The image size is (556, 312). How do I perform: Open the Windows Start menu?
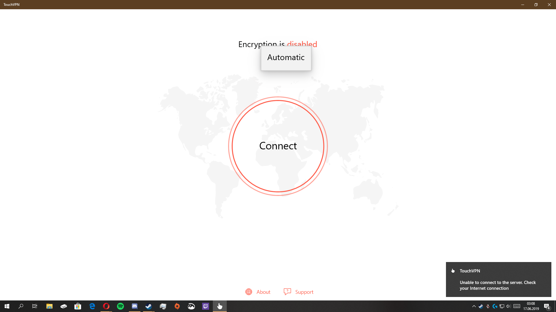[x=7, y=306]
